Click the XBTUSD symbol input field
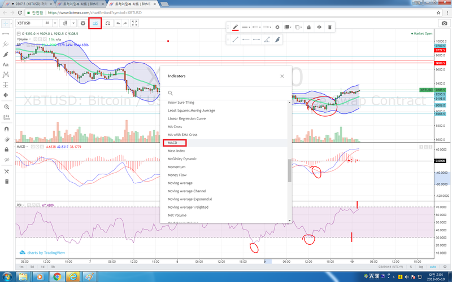 pyautogui.click(x=29, y=23)
